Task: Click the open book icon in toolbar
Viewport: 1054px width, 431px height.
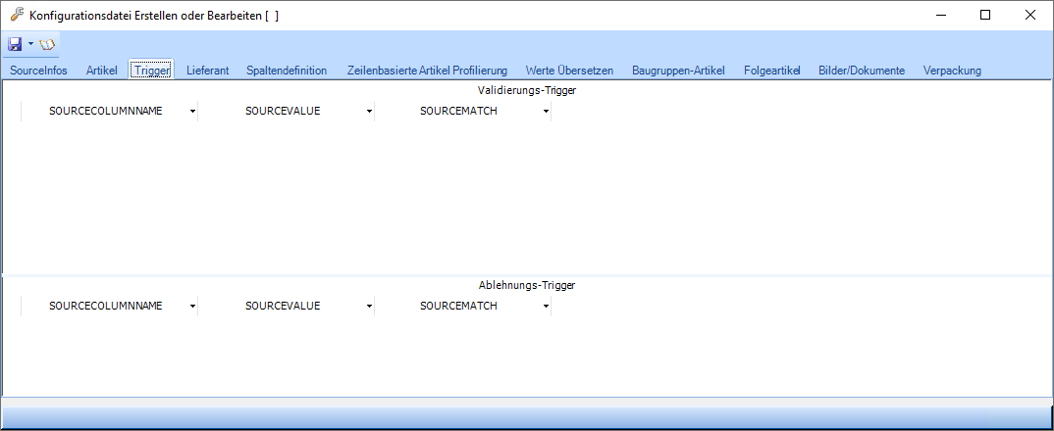Action: pyautogui.click(x=47, y=44)
